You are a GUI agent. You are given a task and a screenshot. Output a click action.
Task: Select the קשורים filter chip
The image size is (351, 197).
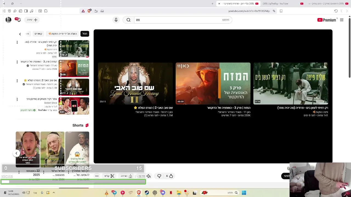pos(38,34)
